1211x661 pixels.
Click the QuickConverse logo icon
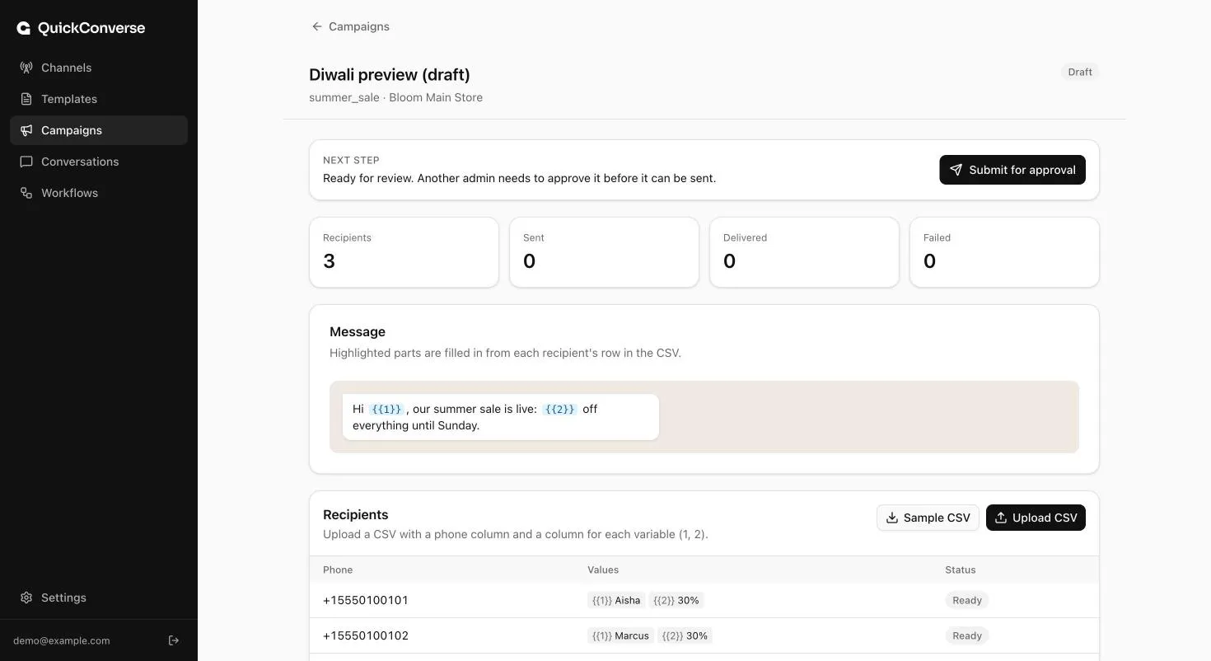coord(23,28)
